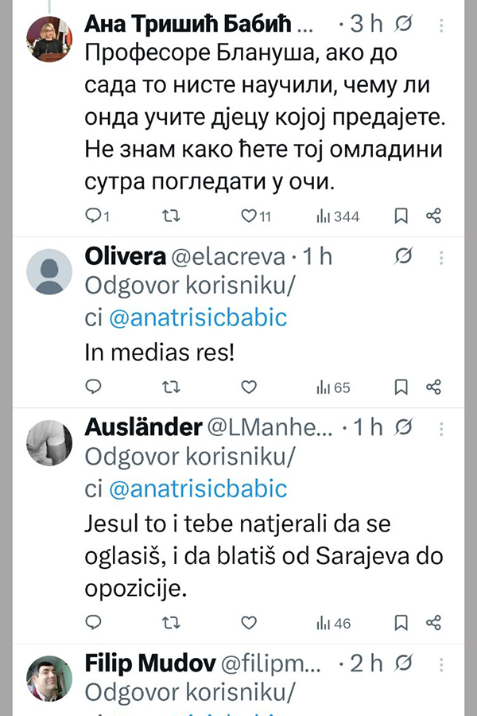Open @anatrisicbabic mention in Olivera's reply
Image resolution: width=477 pixels, height=716 pixels.
click(196, 318)
